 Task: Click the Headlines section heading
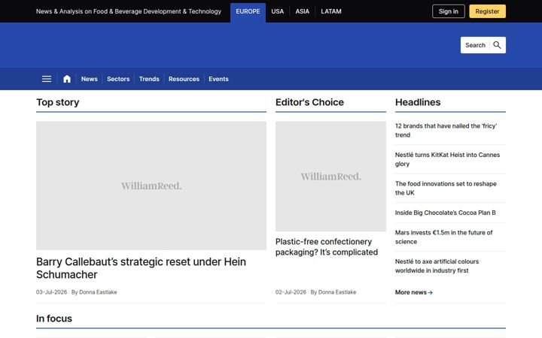point(418,102)
